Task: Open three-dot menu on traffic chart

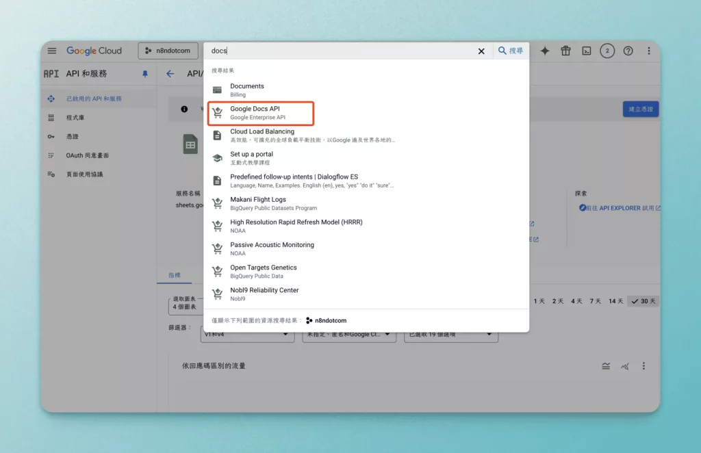Action: (643, 366)
